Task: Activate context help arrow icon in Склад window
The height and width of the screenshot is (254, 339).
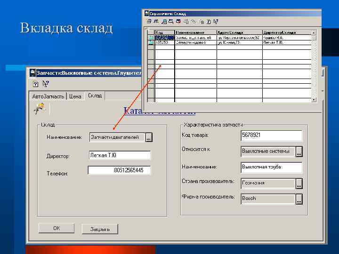Action: 216,22
